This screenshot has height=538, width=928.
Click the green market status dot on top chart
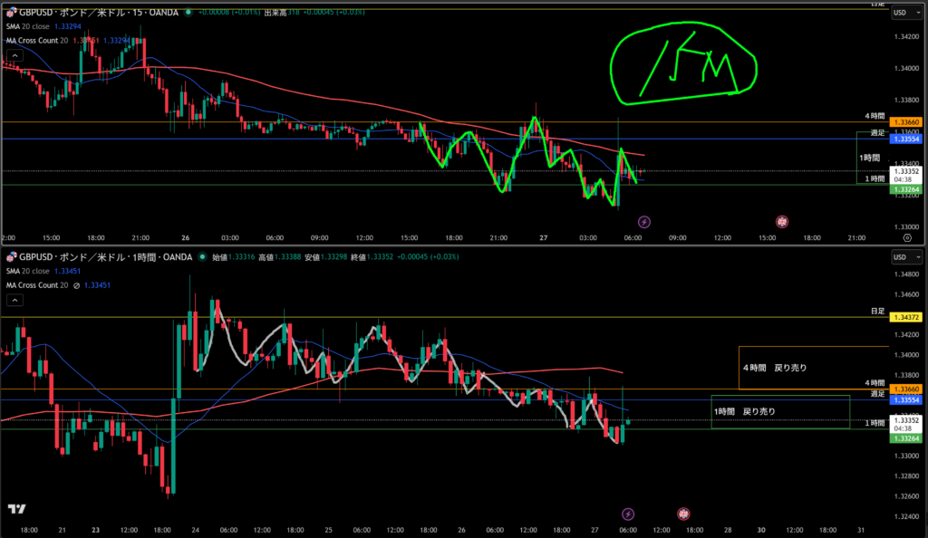pyautogui.click(x=188, y=13)
